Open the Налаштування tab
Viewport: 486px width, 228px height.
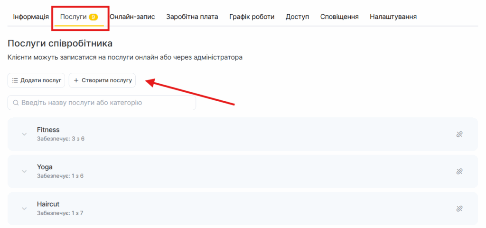tap(393, 17)
